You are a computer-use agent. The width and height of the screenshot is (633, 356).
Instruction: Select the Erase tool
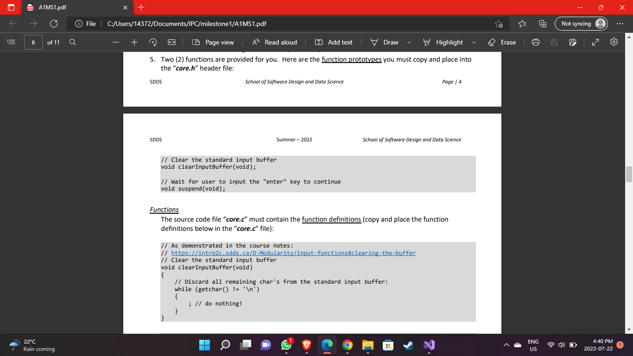coord(502,42)
